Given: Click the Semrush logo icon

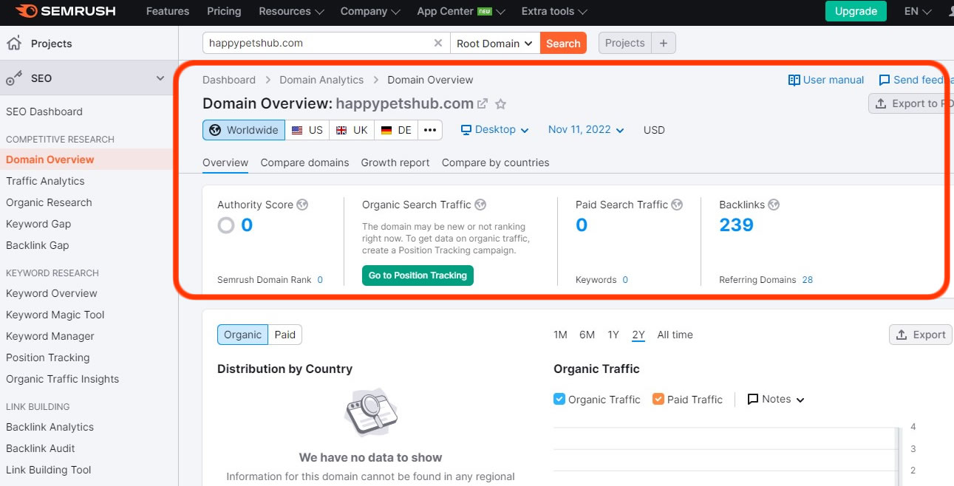Looking at the screenshot, I should tap(27, 11).
